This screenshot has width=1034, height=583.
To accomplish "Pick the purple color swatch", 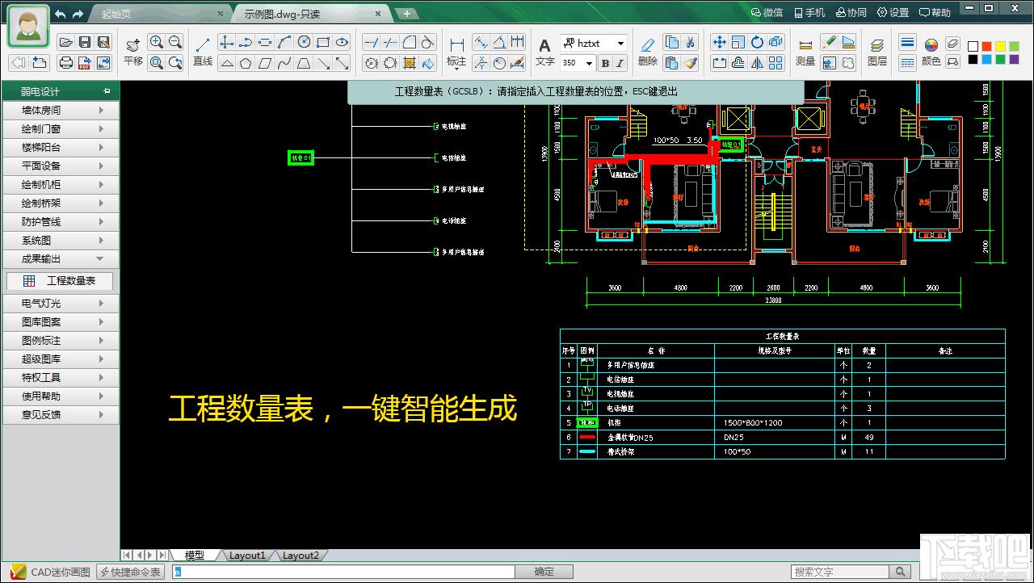I will tap(1015, 60).
